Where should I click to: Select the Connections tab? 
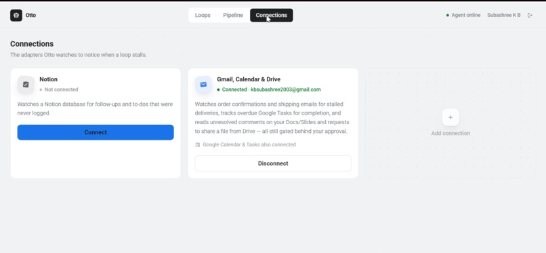tap(272, 16)
